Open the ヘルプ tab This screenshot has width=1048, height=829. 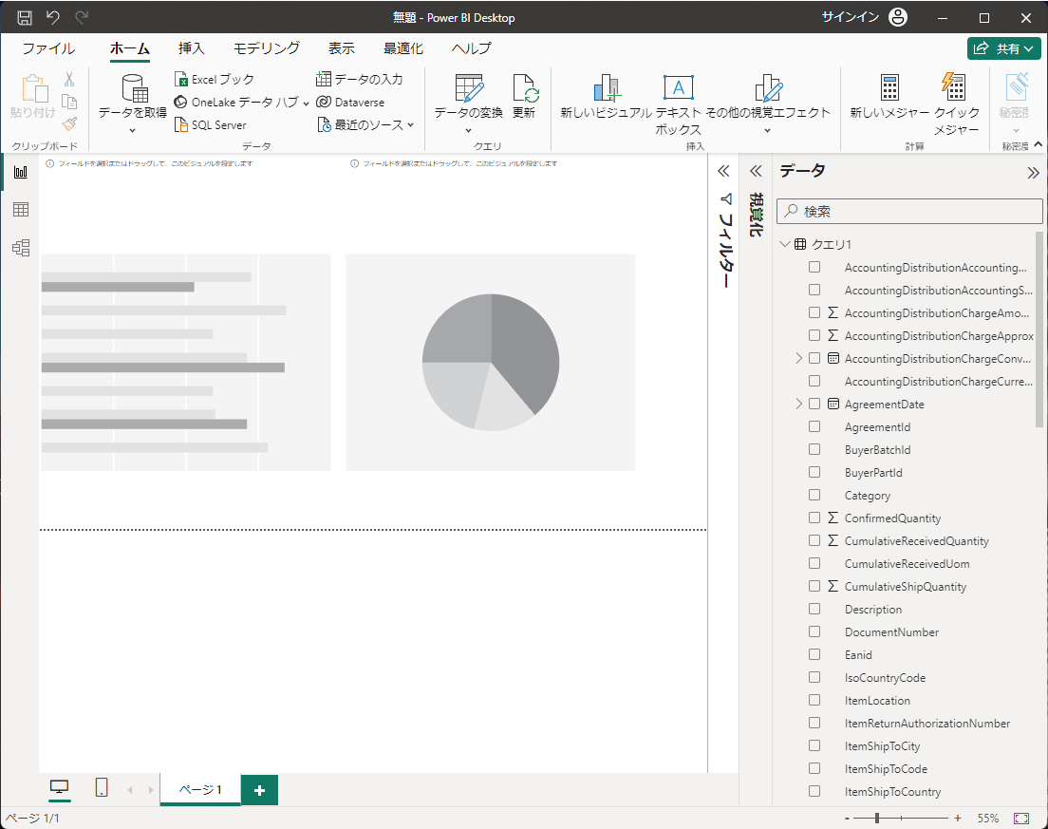(471, 48)
